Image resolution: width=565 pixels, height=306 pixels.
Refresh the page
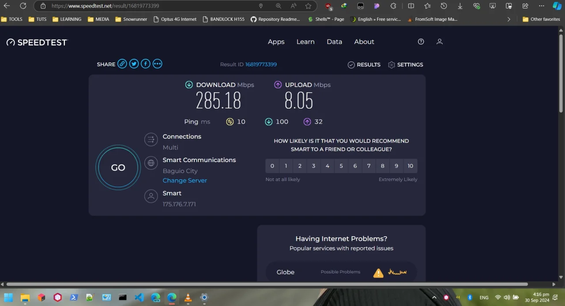tap(23, 6)
